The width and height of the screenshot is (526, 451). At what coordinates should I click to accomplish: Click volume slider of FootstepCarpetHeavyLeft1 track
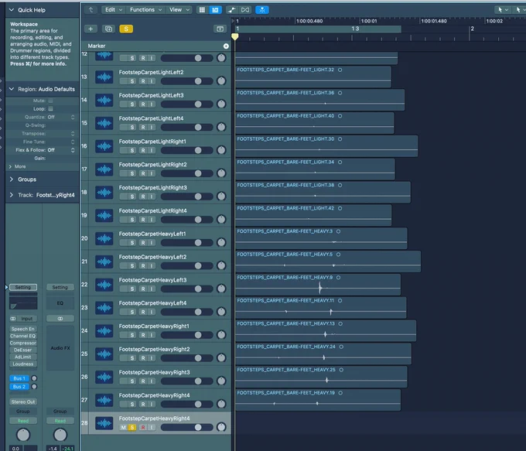(187, 243)
